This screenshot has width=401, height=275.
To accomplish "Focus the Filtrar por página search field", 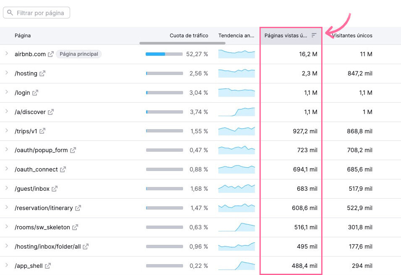I will [x=40, y=13].
